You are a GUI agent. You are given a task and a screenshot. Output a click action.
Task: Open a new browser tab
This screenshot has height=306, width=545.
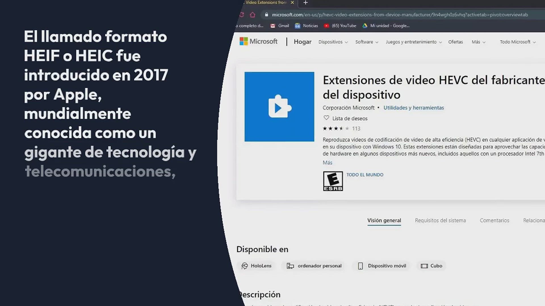tap(305, 3)
